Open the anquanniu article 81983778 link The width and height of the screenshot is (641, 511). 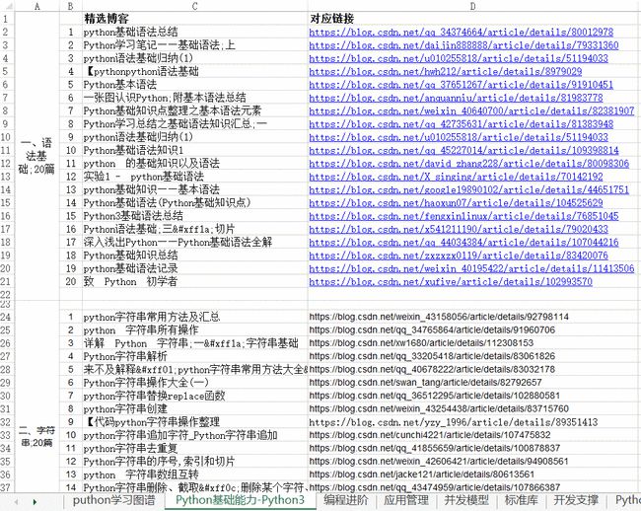click(461, 98)
